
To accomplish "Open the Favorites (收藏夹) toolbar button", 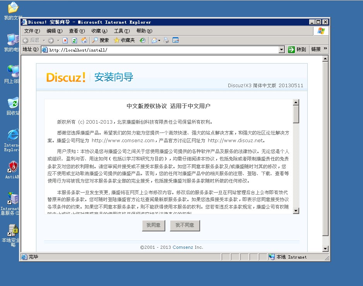I will pos(124,40).
